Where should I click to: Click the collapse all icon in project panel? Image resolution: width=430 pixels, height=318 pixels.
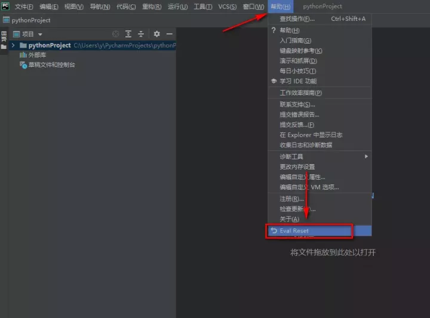(141, 34)
